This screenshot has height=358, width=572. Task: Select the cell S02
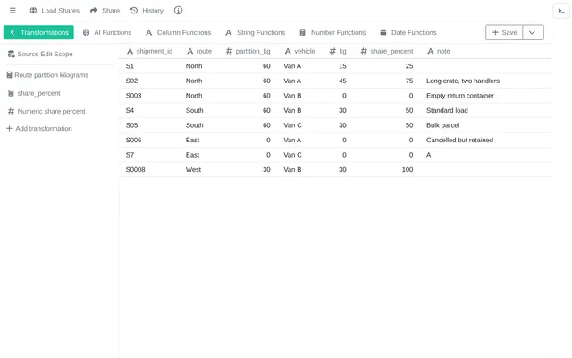pos(131,81)
